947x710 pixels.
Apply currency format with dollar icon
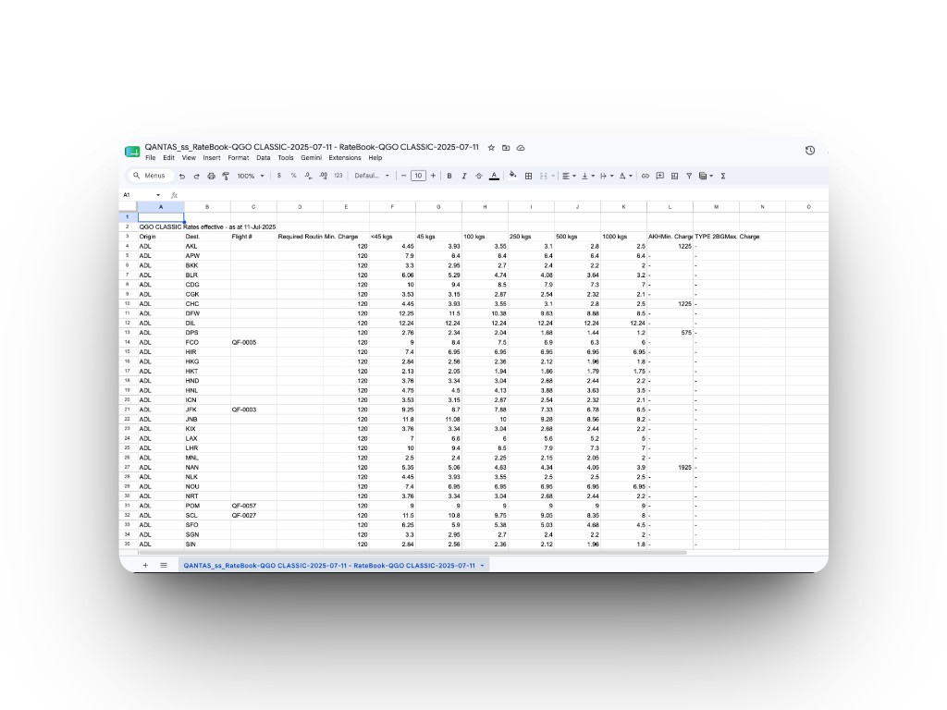[x=279, y=176]
